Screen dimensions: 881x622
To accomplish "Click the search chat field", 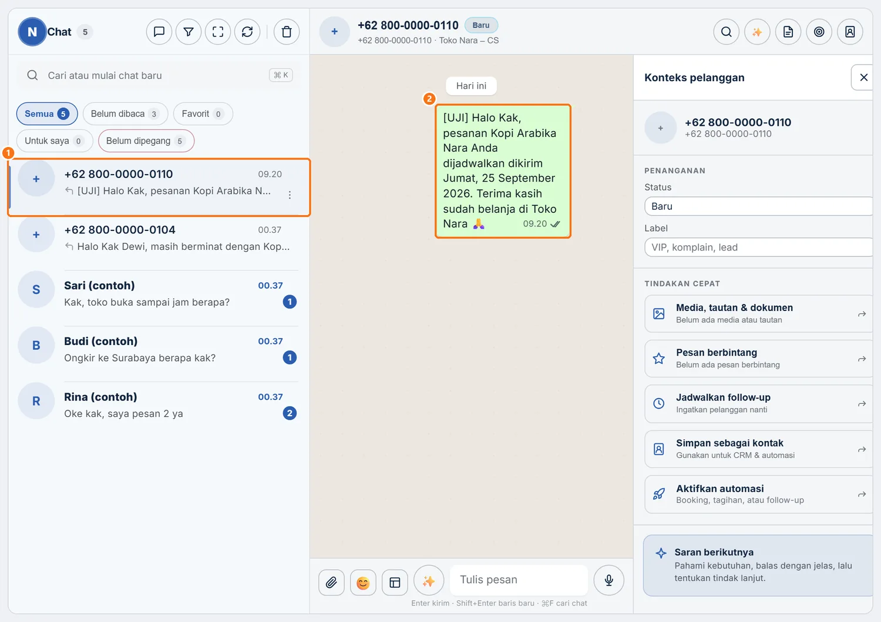I will (x=159, y=75).
